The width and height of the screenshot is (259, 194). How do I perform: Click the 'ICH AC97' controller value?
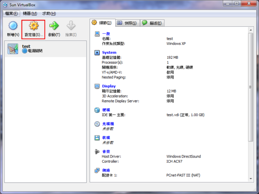(174, 162)
